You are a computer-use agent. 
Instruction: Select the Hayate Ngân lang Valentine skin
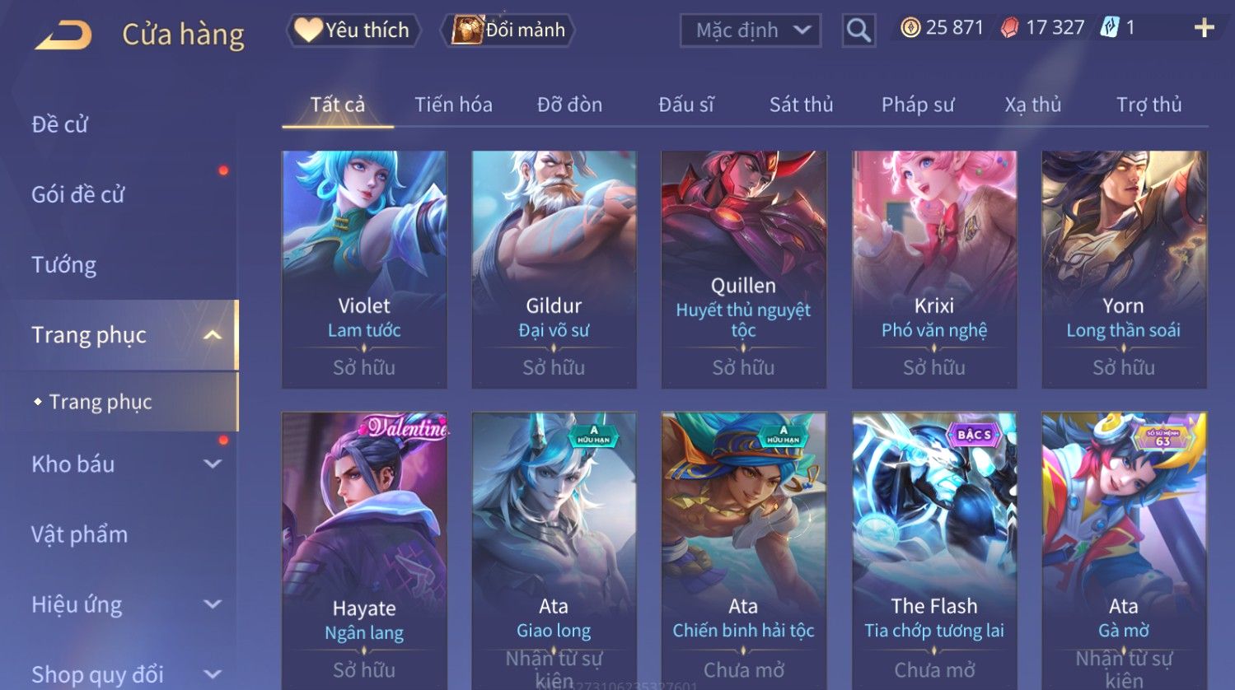click(364, 551)
